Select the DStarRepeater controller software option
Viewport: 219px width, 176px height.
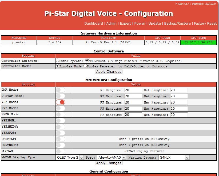click(x=57, y=61)
